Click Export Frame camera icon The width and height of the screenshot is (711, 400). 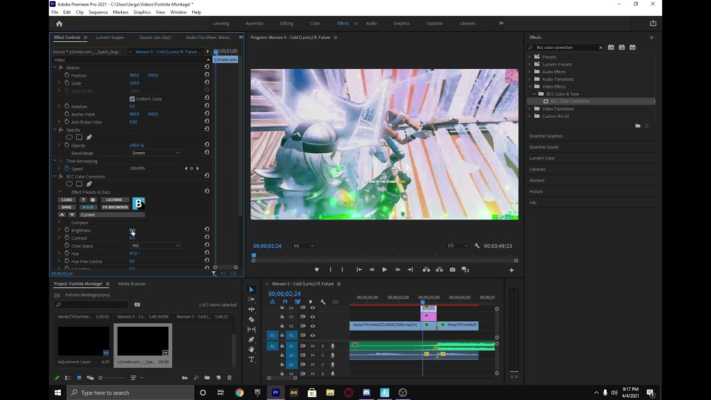pyautogui.click(x=452, y=269)
